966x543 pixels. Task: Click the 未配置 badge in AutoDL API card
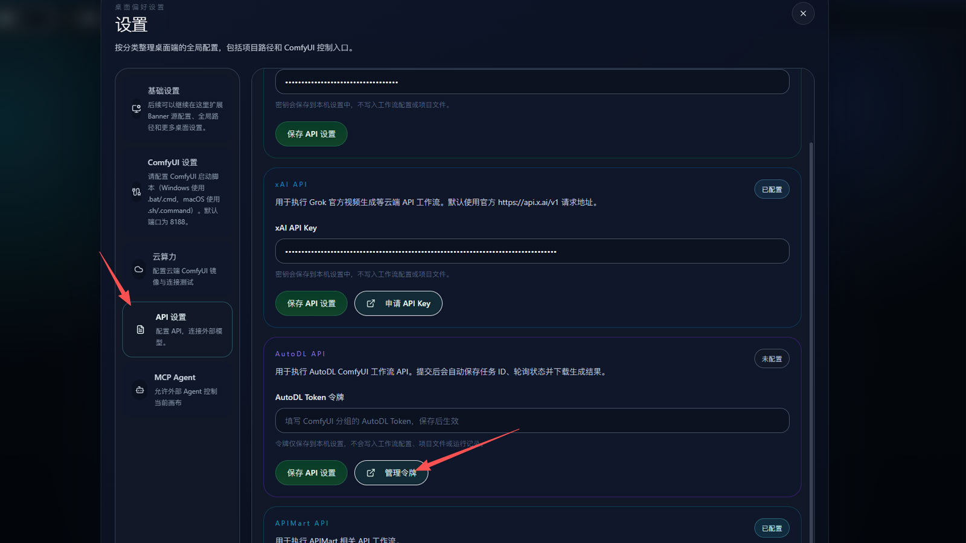click(x=772, y=359)
